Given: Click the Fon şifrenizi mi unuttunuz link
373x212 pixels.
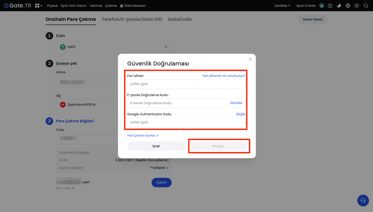Looking at the screenshot, I should [x=224, y=76].
